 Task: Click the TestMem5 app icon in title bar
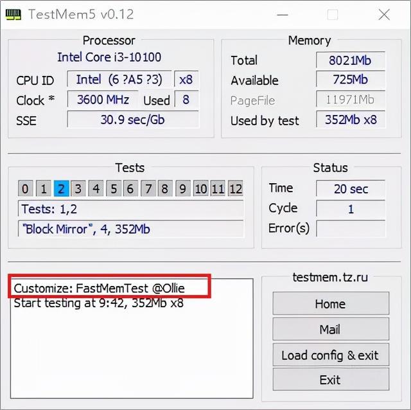pyautogui.click(x=13, y=15)
